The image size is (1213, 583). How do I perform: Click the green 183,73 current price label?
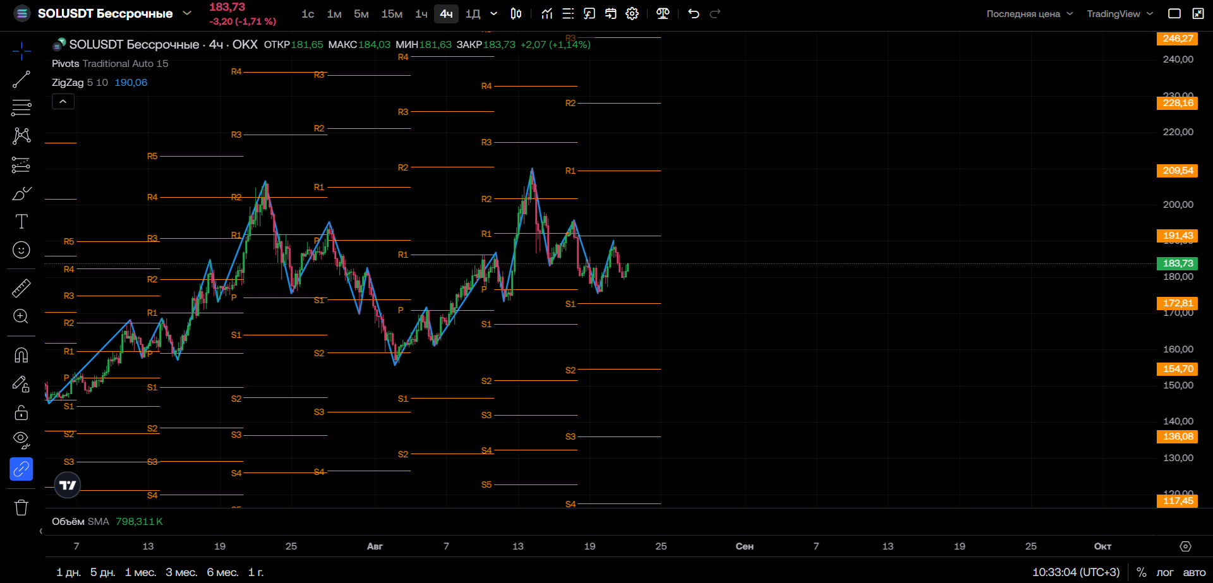tap(1178, 263)
